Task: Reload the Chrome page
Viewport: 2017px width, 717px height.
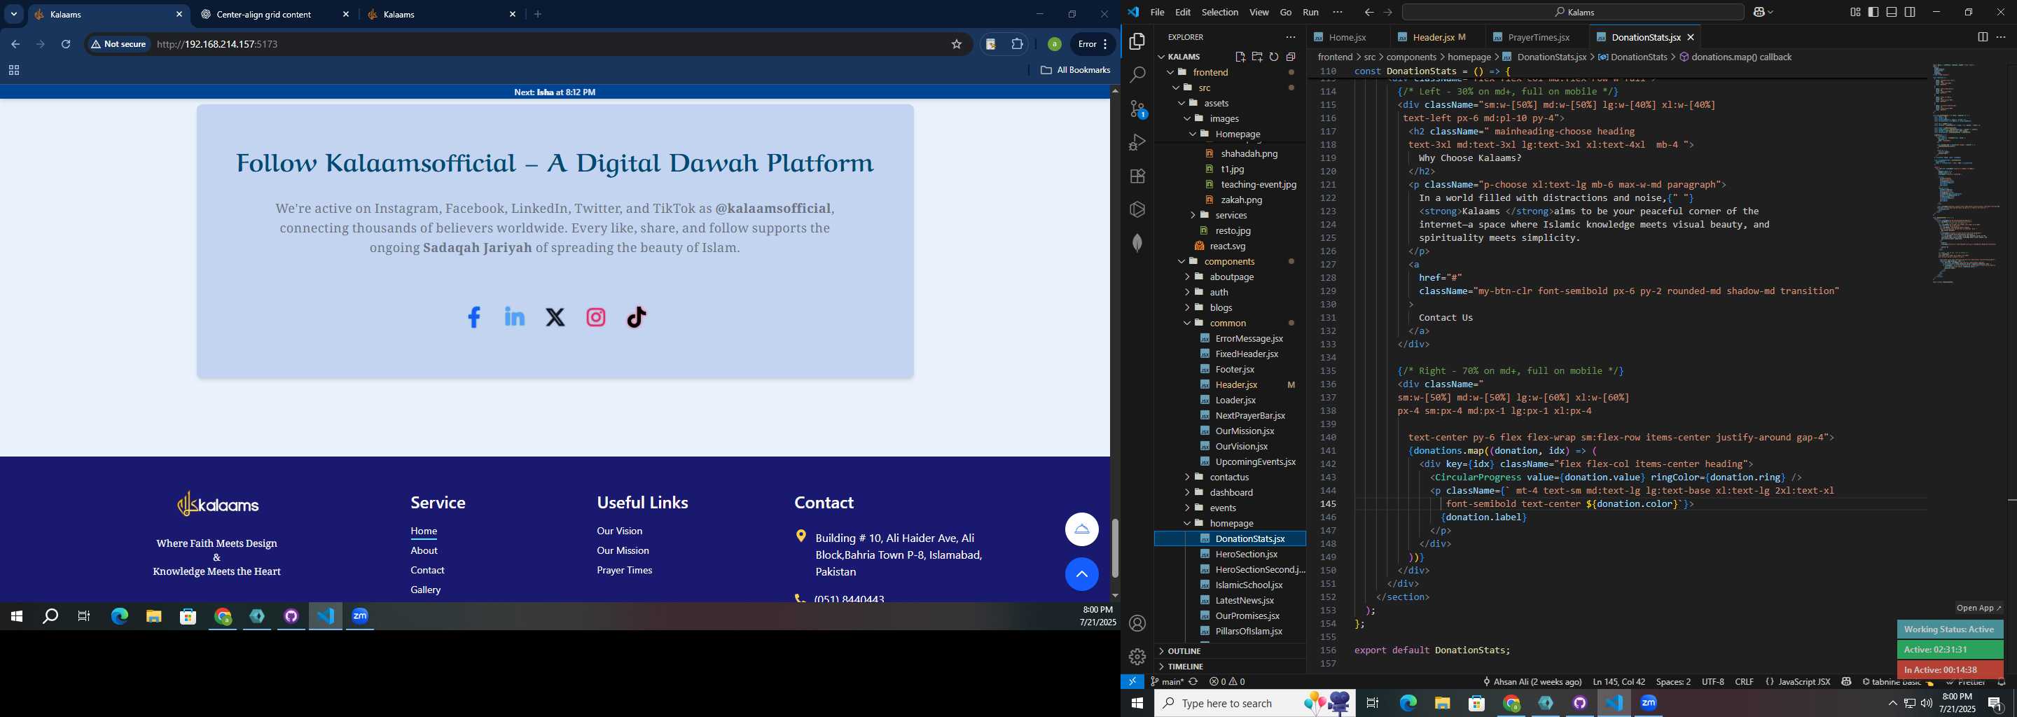Action: pos(66,44)
